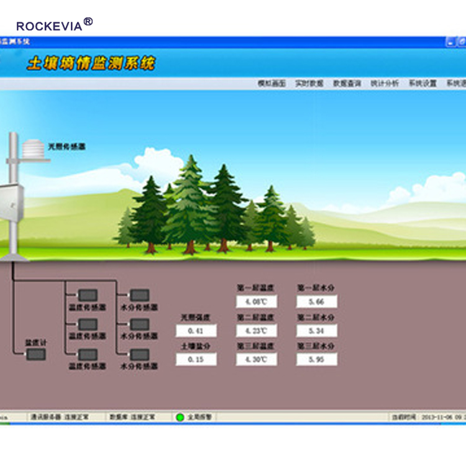466x466 pixels.
Task: Open the 实时数据 menu
Action: click(x=309, y=83)
